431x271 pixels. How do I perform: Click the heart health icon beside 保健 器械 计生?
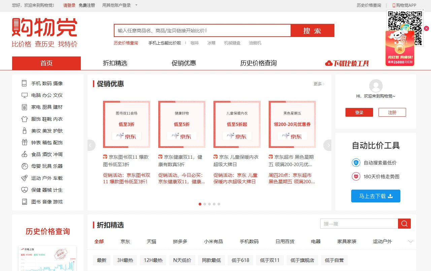coord(24,190)
